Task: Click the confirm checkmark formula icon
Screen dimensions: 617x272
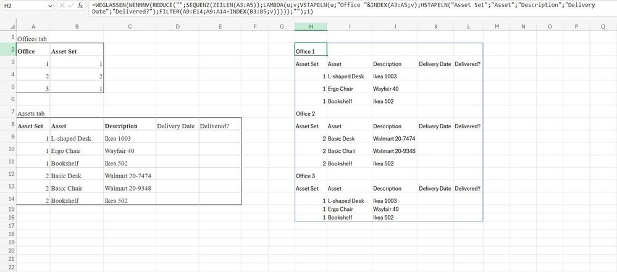Action: coord(71,6)
